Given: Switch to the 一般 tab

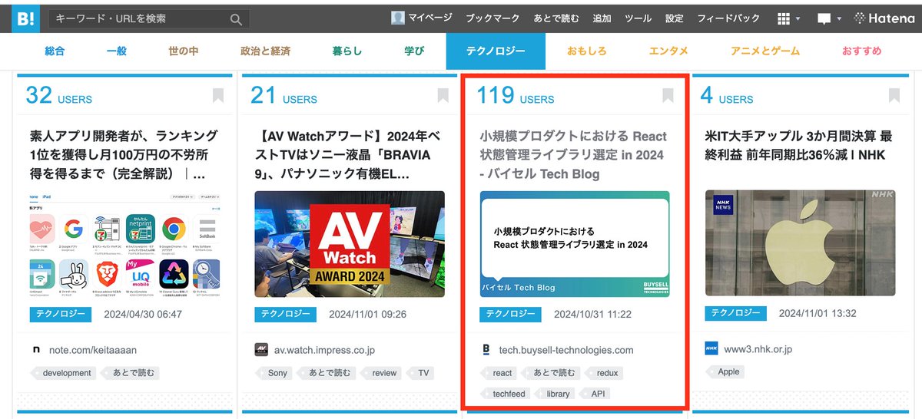Looking at the screenshot, I should tap(117, 51).
